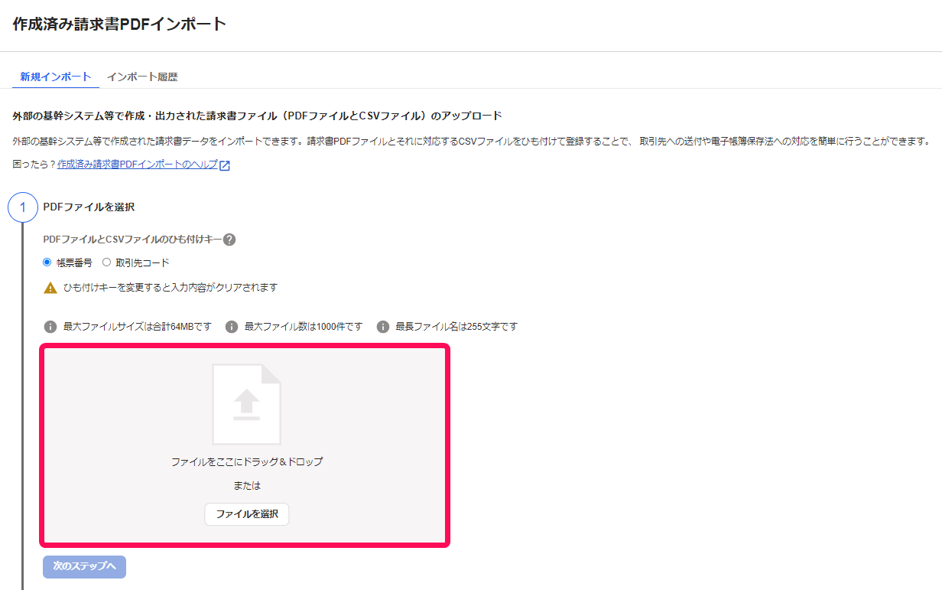Click the 次のステップへ button
This screenshot has height=590, width=942.
84,566
